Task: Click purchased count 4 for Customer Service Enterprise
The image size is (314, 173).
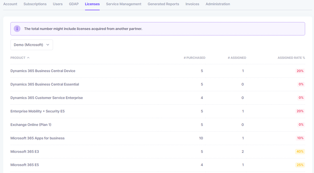Action: click(x=202, y=98)
